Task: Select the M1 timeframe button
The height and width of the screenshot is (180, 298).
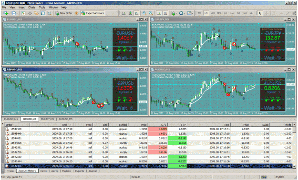Action: pos(200,13)
